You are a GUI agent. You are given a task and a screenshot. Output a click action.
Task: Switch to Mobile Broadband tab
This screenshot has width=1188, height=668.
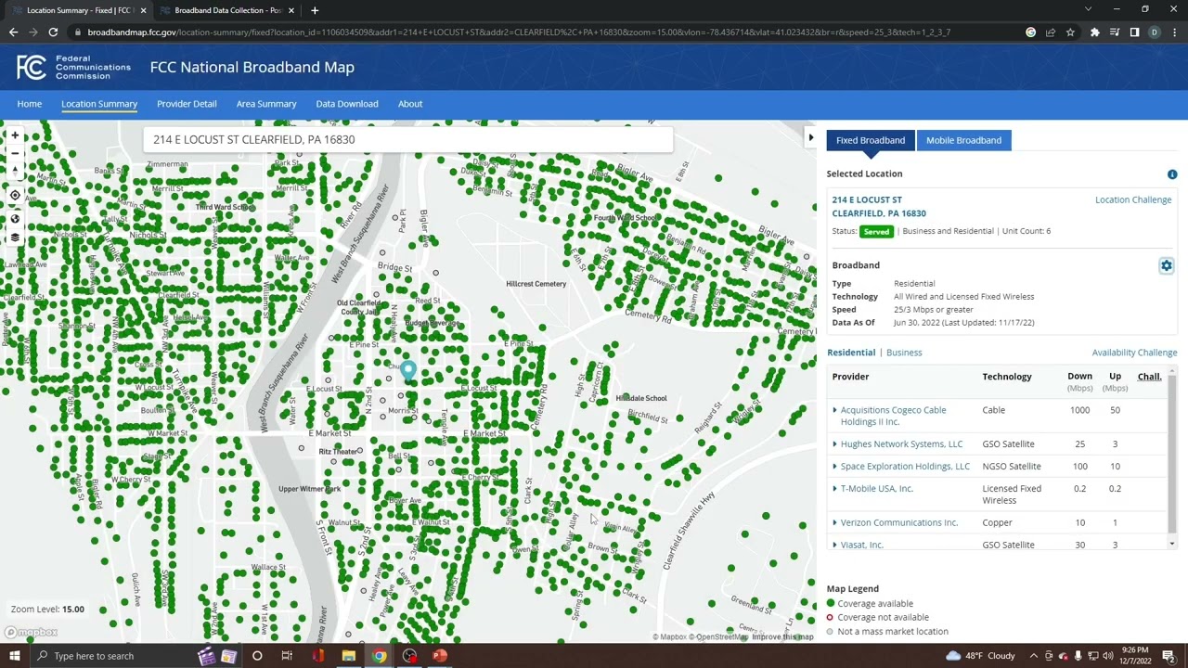tap(963, 140)
